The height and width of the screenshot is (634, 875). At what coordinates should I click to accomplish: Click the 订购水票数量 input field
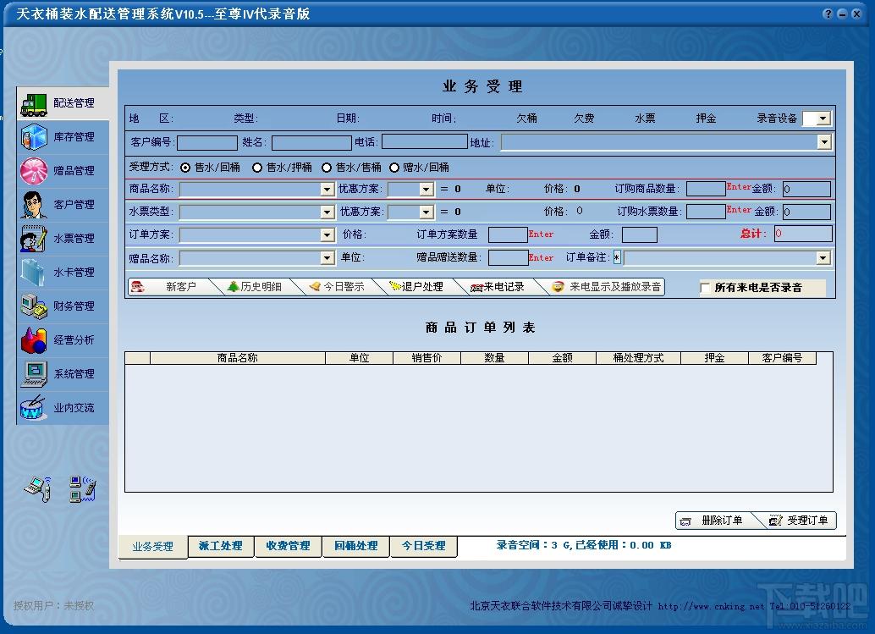click(706, 212)
